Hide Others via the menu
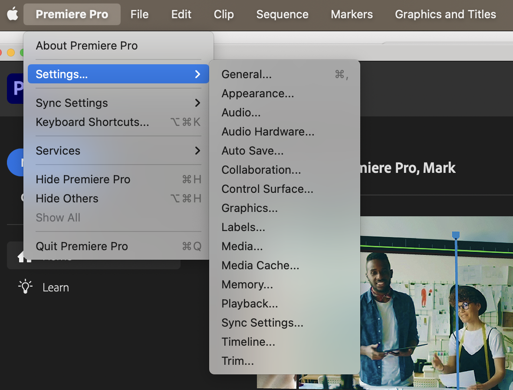Viewport: 513px width, 390px height. pos(67,198)
